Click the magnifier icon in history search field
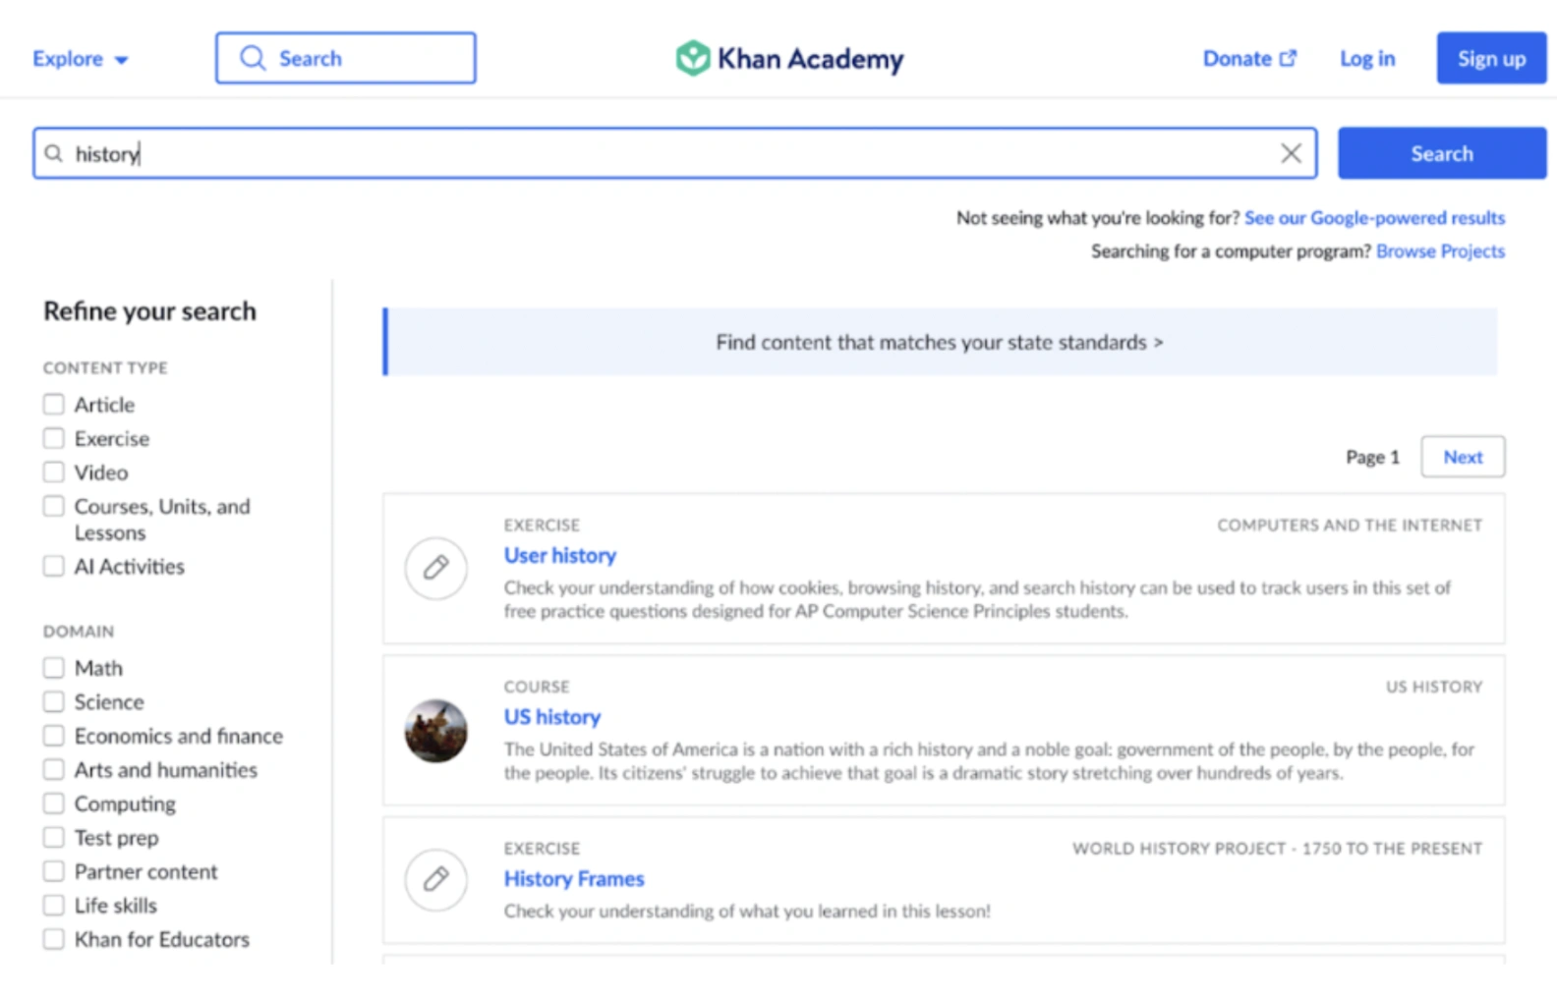 (x=54, y=153)
